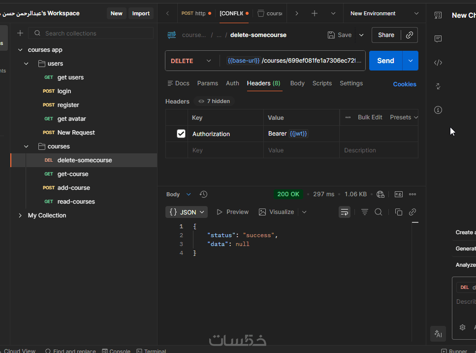The width and height of the screenshot is (476, 353).
Task: Uncheck the Authorization header checkbox
Action: [x=181, y=134]
